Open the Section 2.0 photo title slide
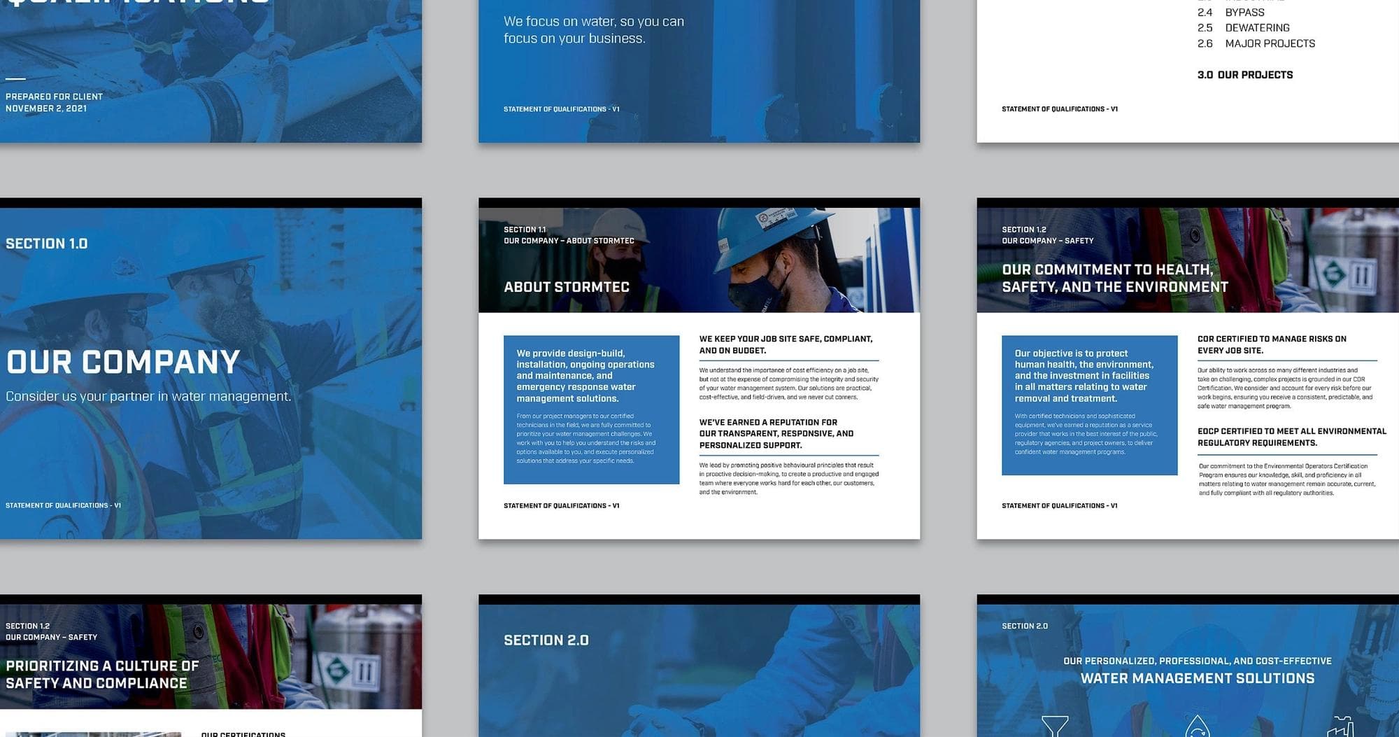The width and height of the screenshot is (1399, 737). [x=699, y=668]
